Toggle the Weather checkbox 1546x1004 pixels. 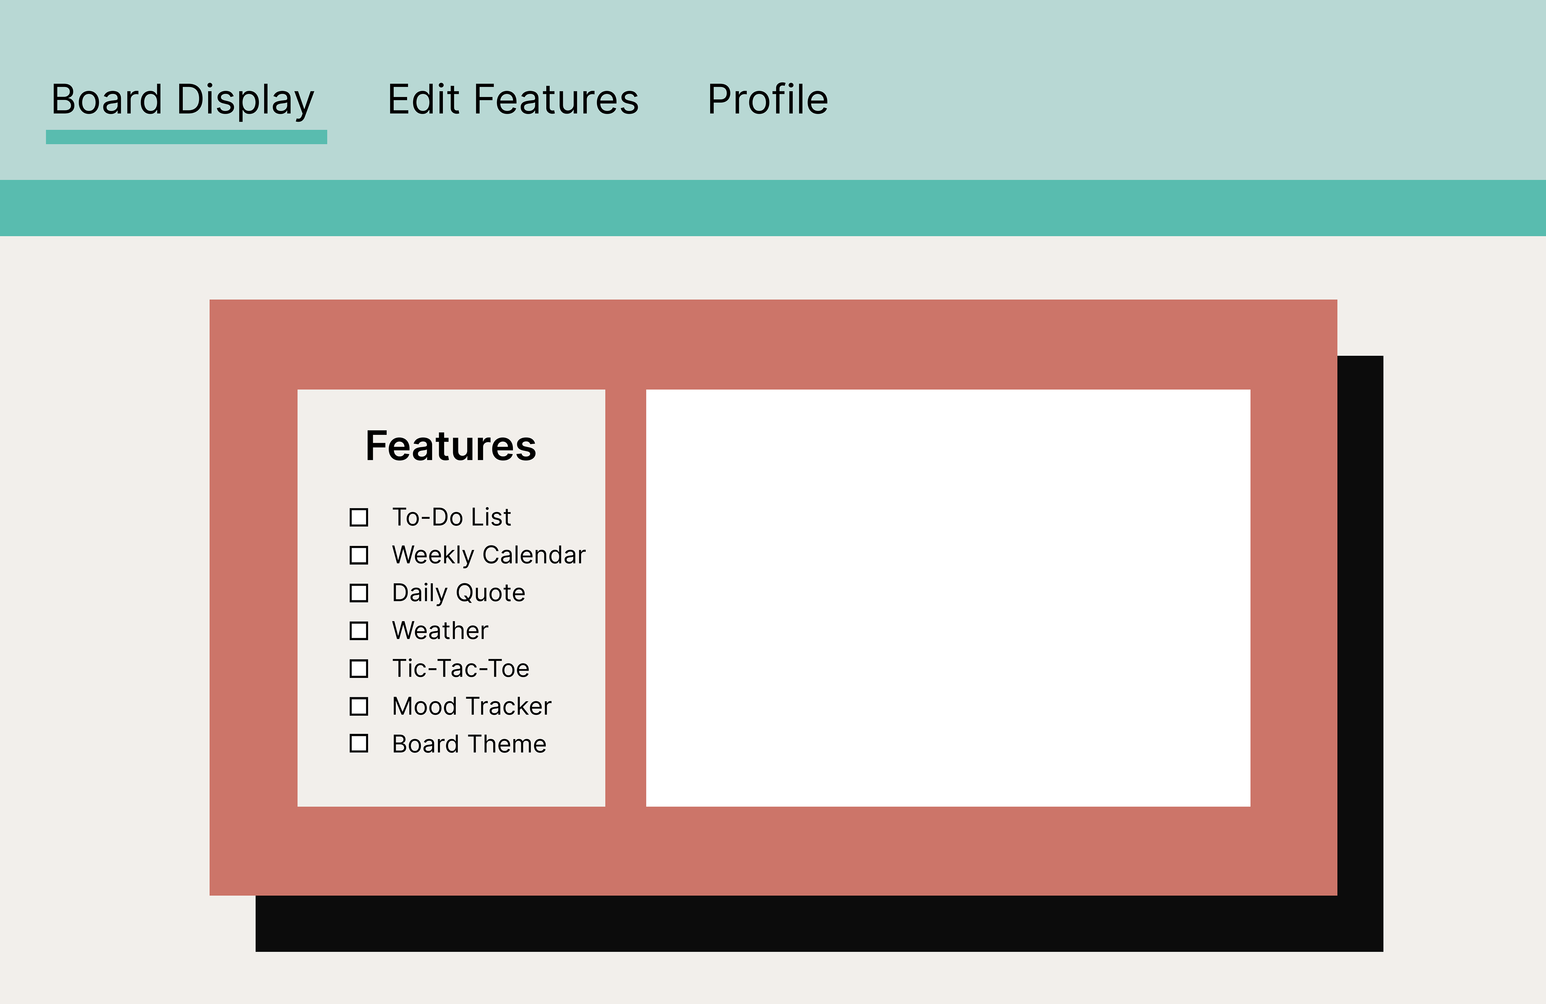coord(359,630)
